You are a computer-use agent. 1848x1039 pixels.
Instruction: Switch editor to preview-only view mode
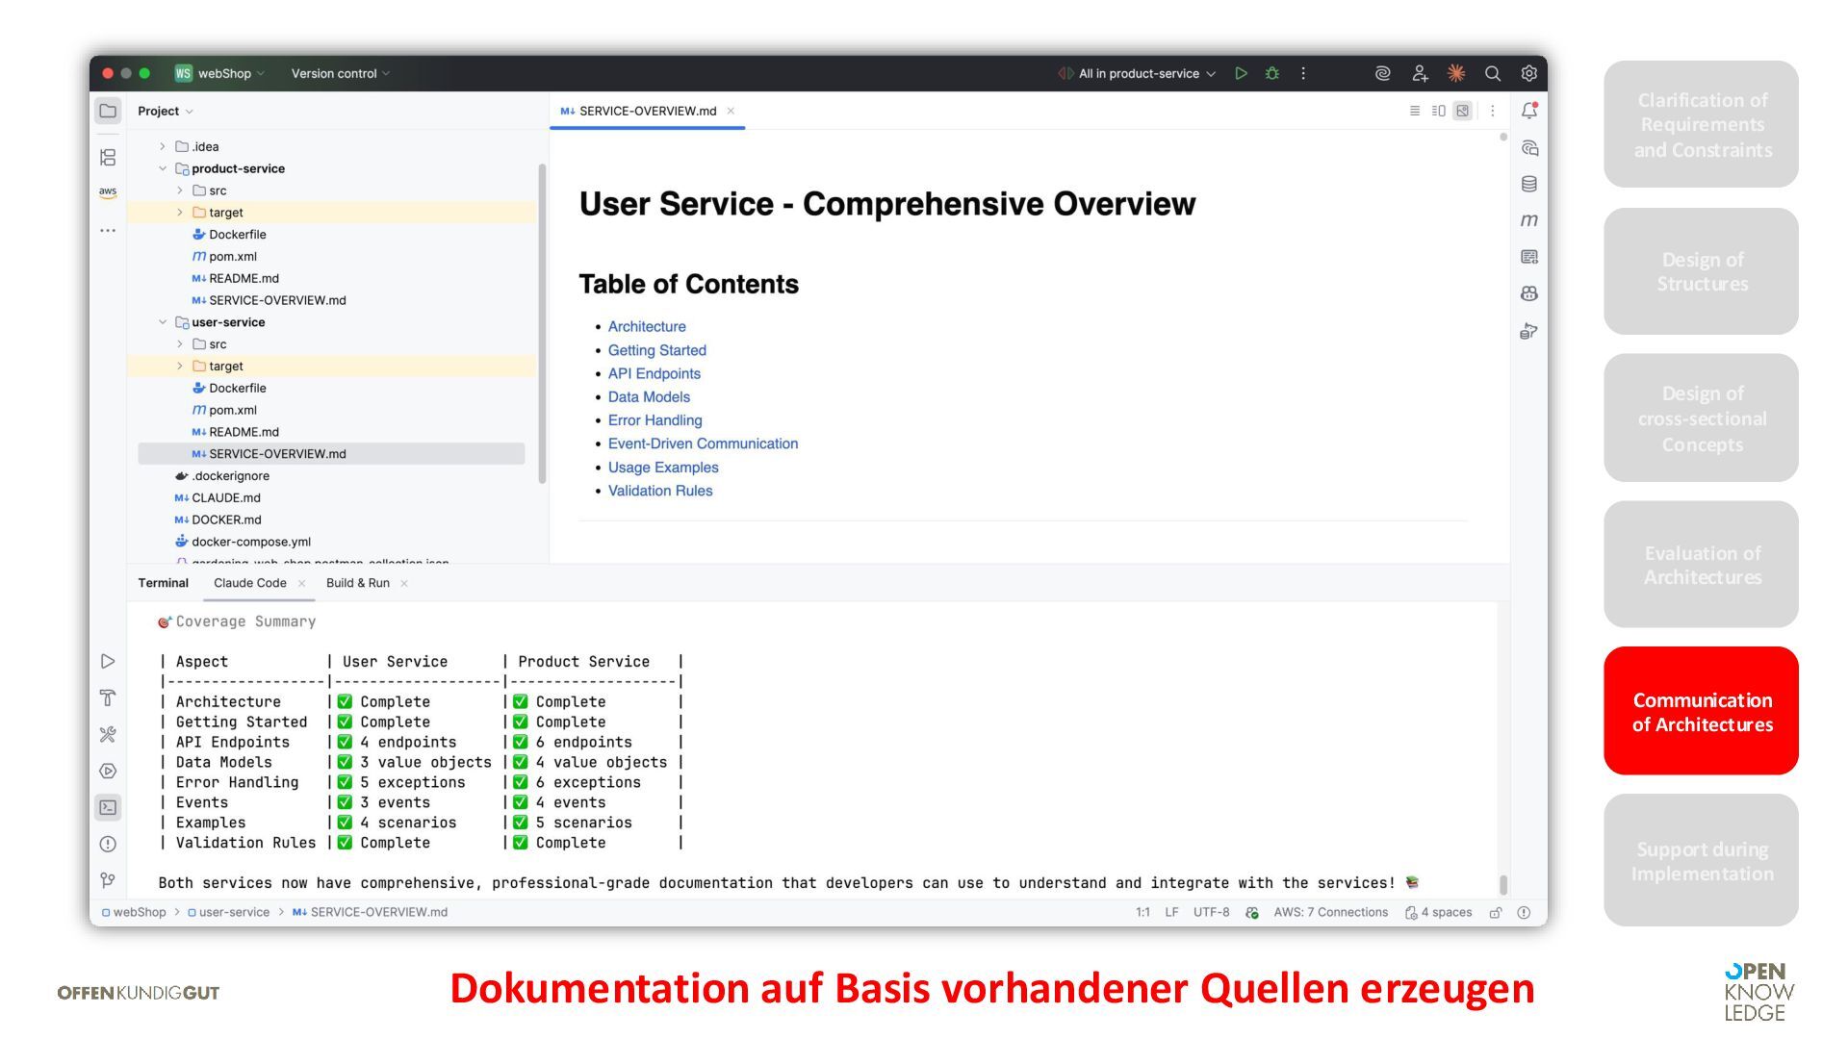(1462, 111)
